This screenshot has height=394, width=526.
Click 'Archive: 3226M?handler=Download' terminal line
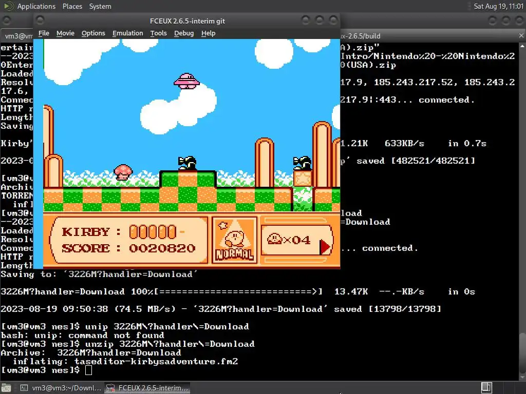pos(91,353)
